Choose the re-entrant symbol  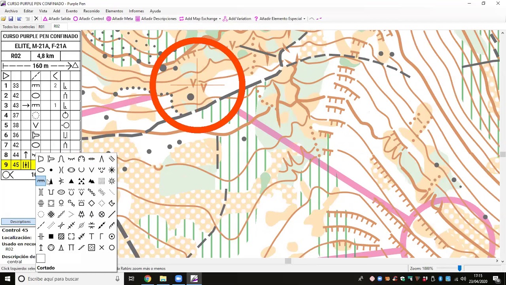[x=61, y=159]
